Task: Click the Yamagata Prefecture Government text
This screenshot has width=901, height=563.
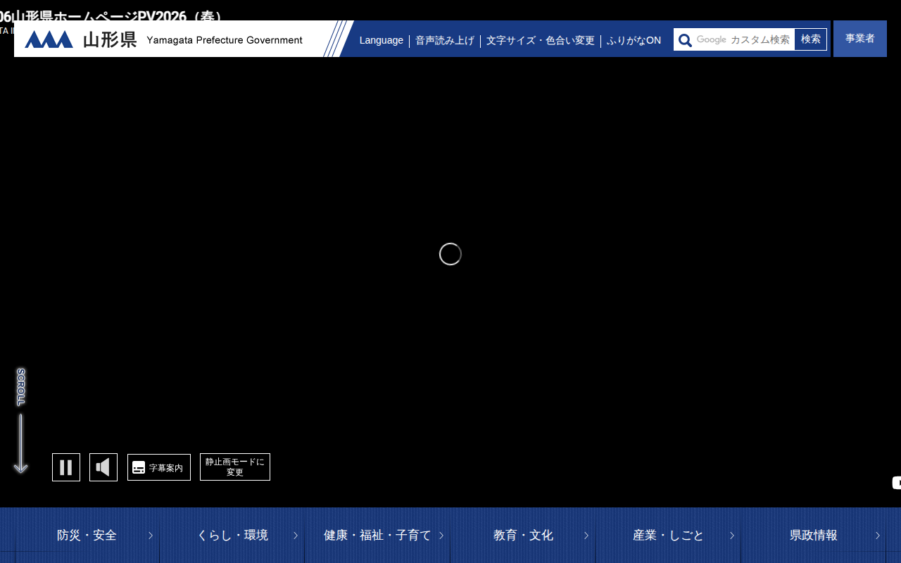Action: coord(225,40)
